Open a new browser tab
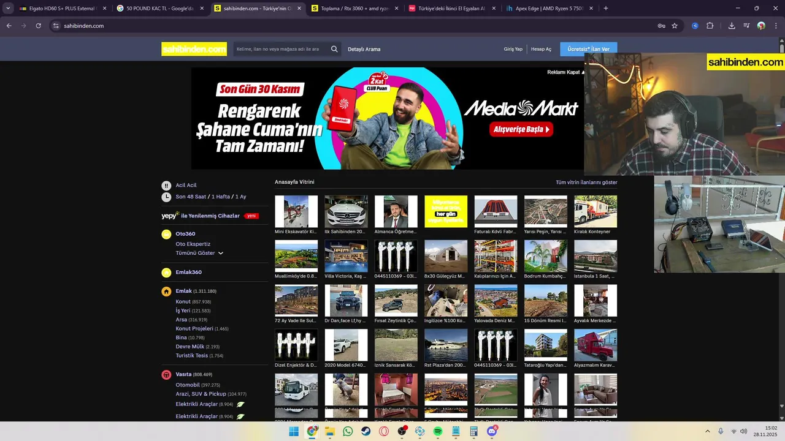The height and width of the screenshot is (441, 785). (x=606, y=9)
